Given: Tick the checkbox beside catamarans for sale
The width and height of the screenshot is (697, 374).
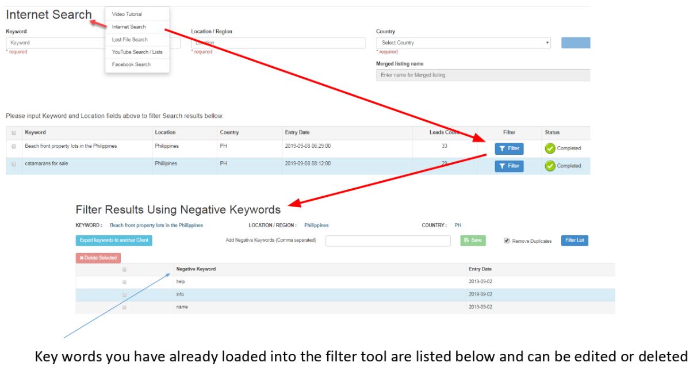Looking at the screenshot, I should pyautogui.click(x=14, y=164).
